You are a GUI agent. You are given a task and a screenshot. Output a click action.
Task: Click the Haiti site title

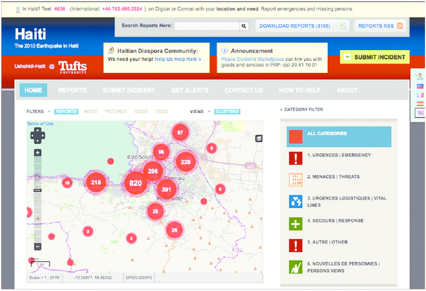(31, 34)
